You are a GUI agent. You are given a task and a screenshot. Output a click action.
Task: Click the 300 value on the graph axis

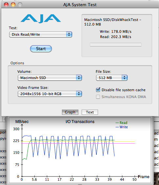(x=16, y=129)
